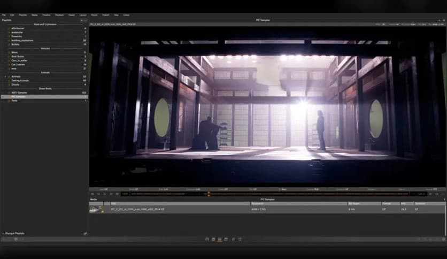Select the building_explosions playlist
The image size is (447, 259).
coord(22,41)
